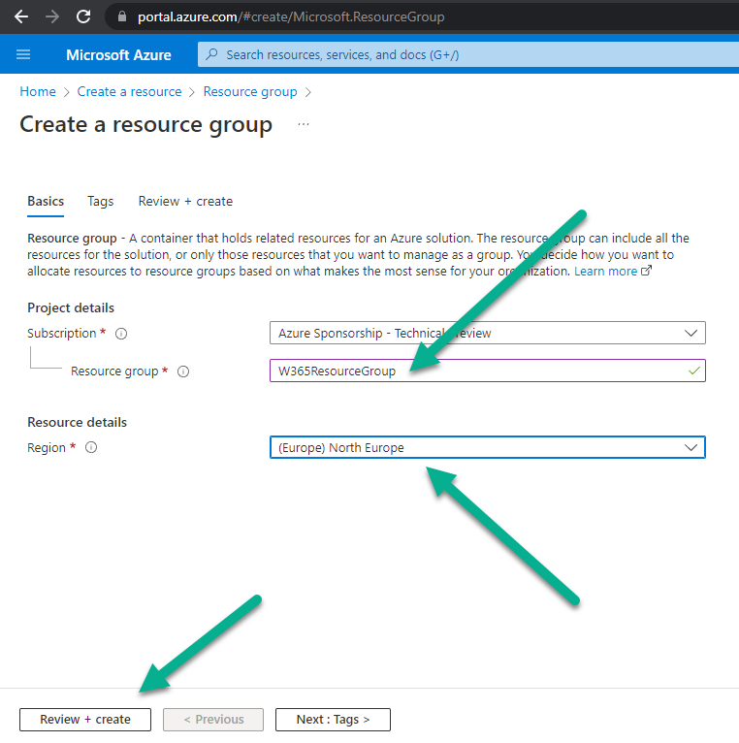The width and height of the screenshot is (739, 743).
Task: Show the Region info tooltip icon
Action: (x=91, y=447)
